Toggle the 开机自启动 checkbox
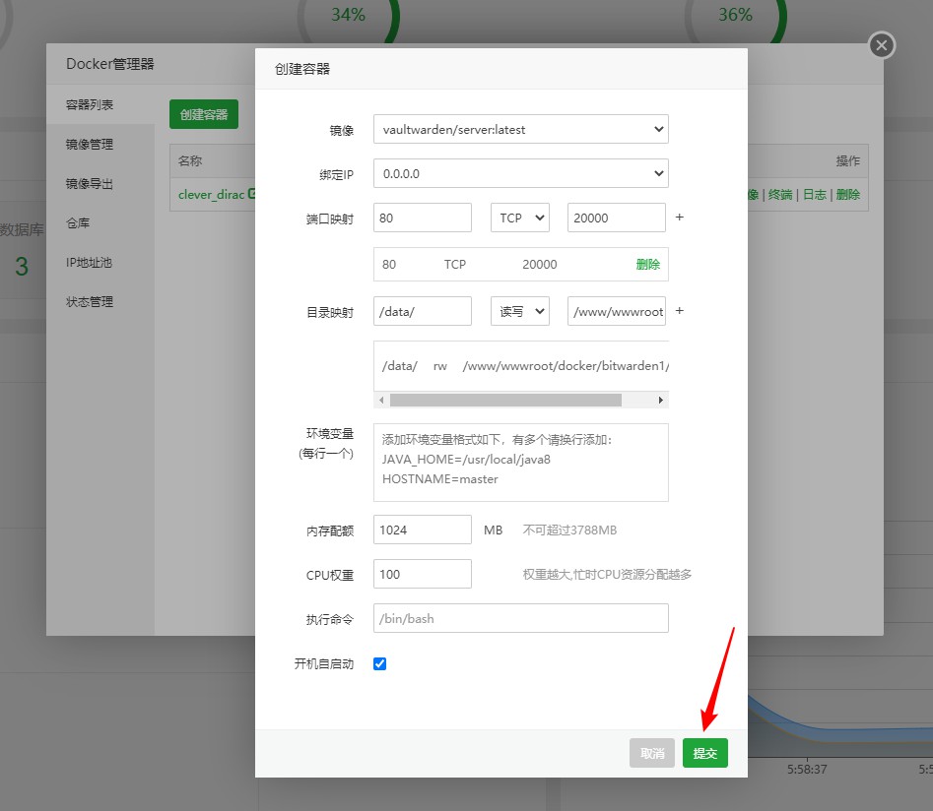The height and width of the screenshot is (811, 933). [380, 663]
